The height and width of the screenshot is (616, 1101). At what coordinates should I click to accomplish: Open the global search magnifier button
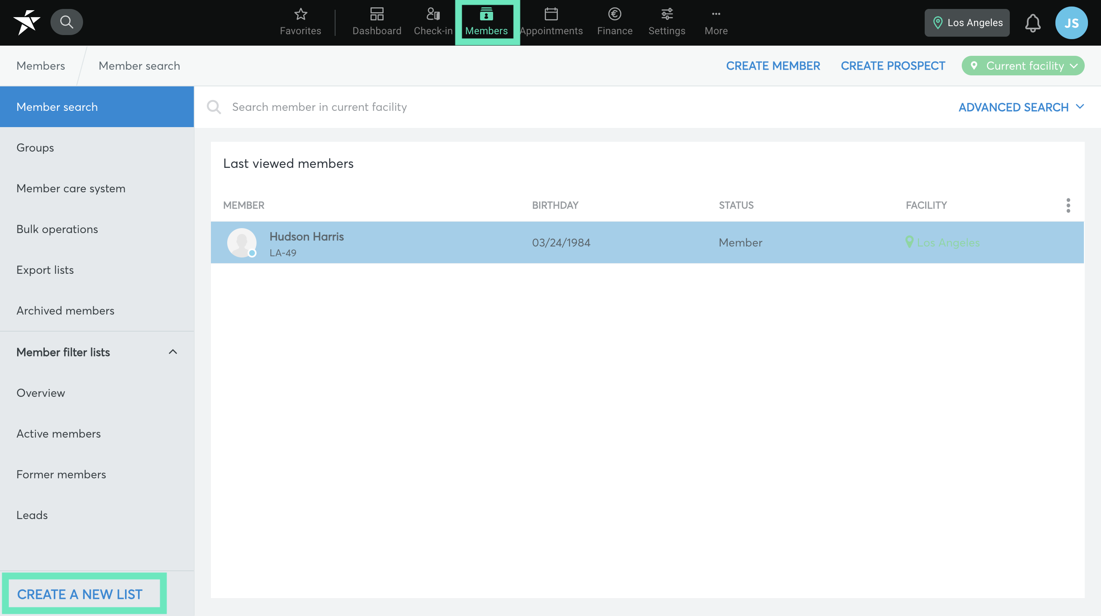tap(66, 22)
